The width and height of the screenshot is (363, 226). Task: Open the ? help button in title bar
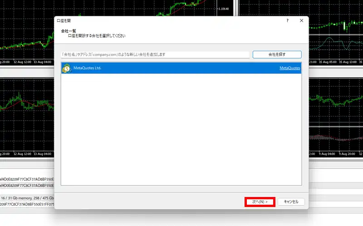[287, 20]
